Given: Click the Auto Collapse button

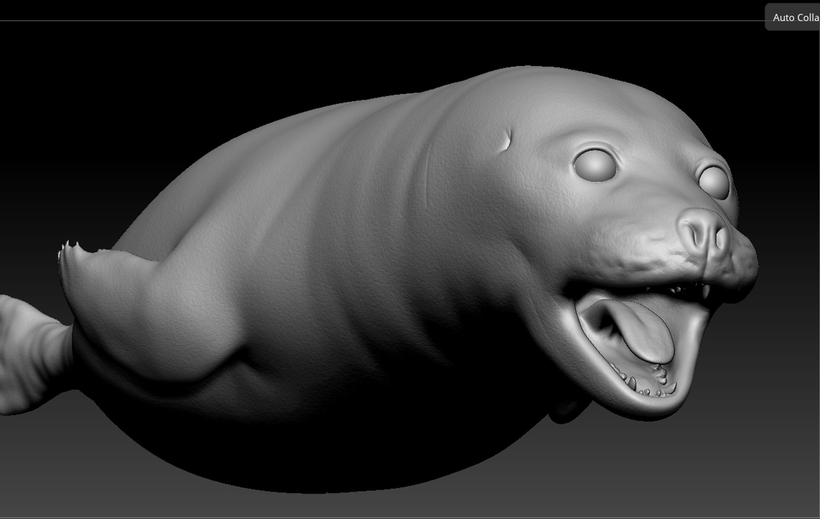Looking at the screenshot, I should 794,17.
